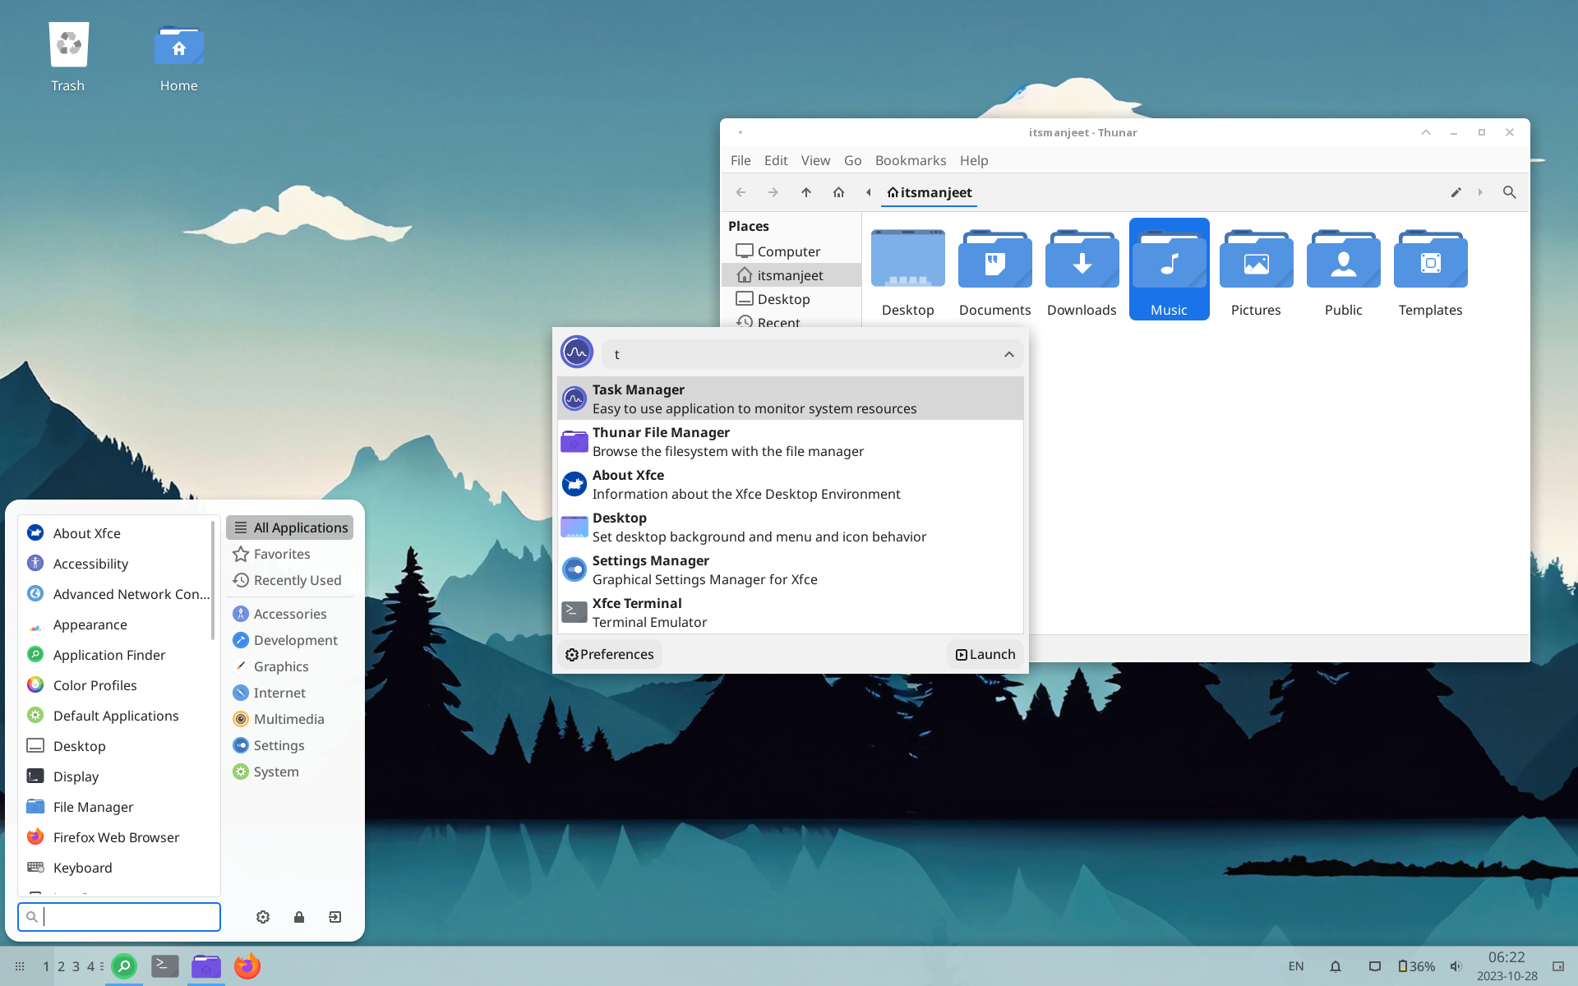
Task: Collapse the Application Finder results with the chevron
Action: [1008, 354]
